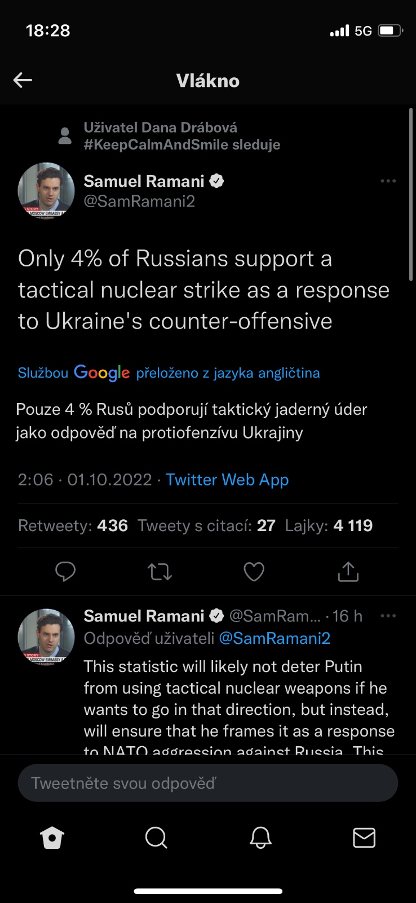Open the Twitter Web App source link
This screenshot has width=416, height=903.
click(x=227, y=480)
